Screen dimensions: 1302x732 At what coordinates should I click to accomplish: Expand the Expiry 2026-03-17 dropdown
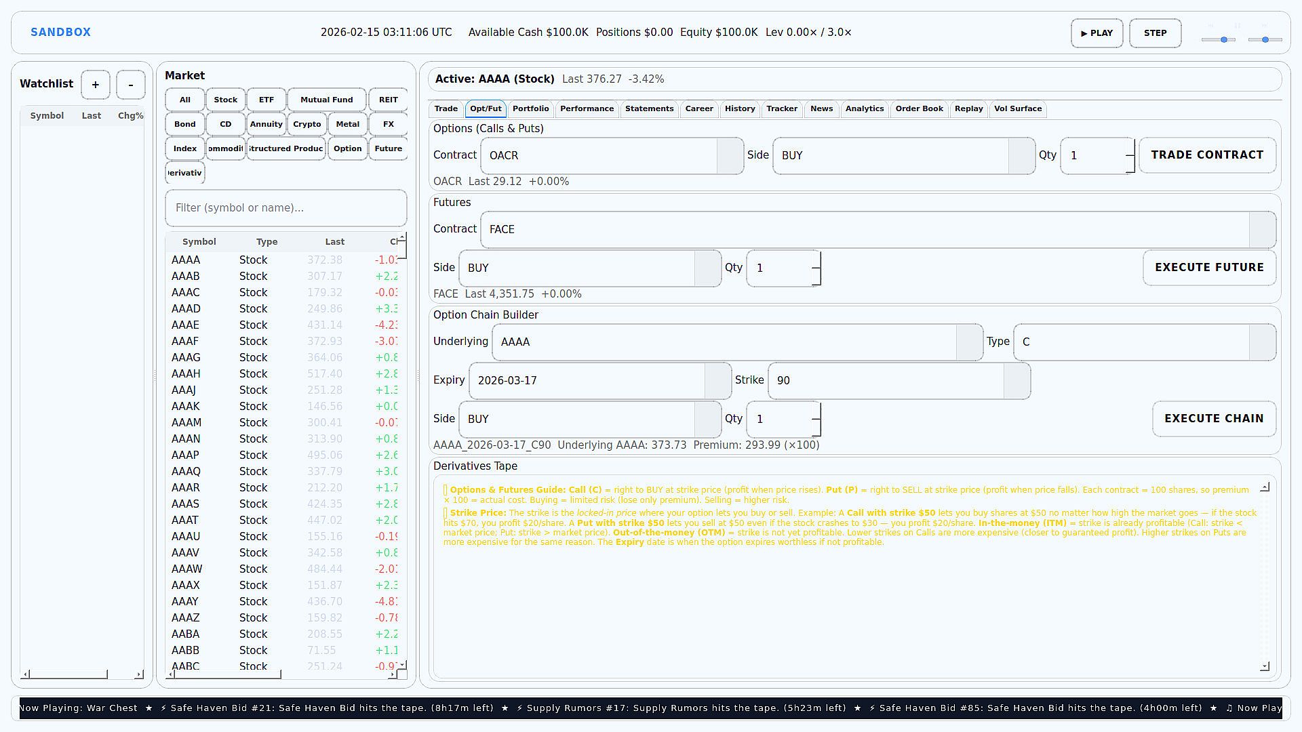point(717,381)
